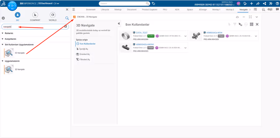Click the pin icon in Son Kullanılanlar toolbar
Screen dimensions: 280x138
pos(229,25)
